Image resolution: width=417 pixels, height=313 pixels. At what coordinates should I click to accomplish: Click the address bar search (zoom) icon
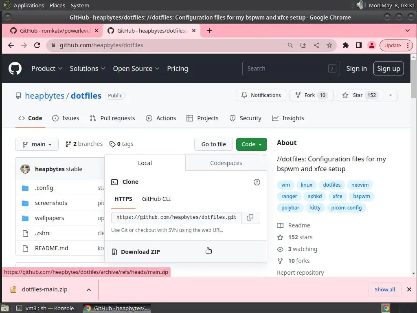click(290, 45)
